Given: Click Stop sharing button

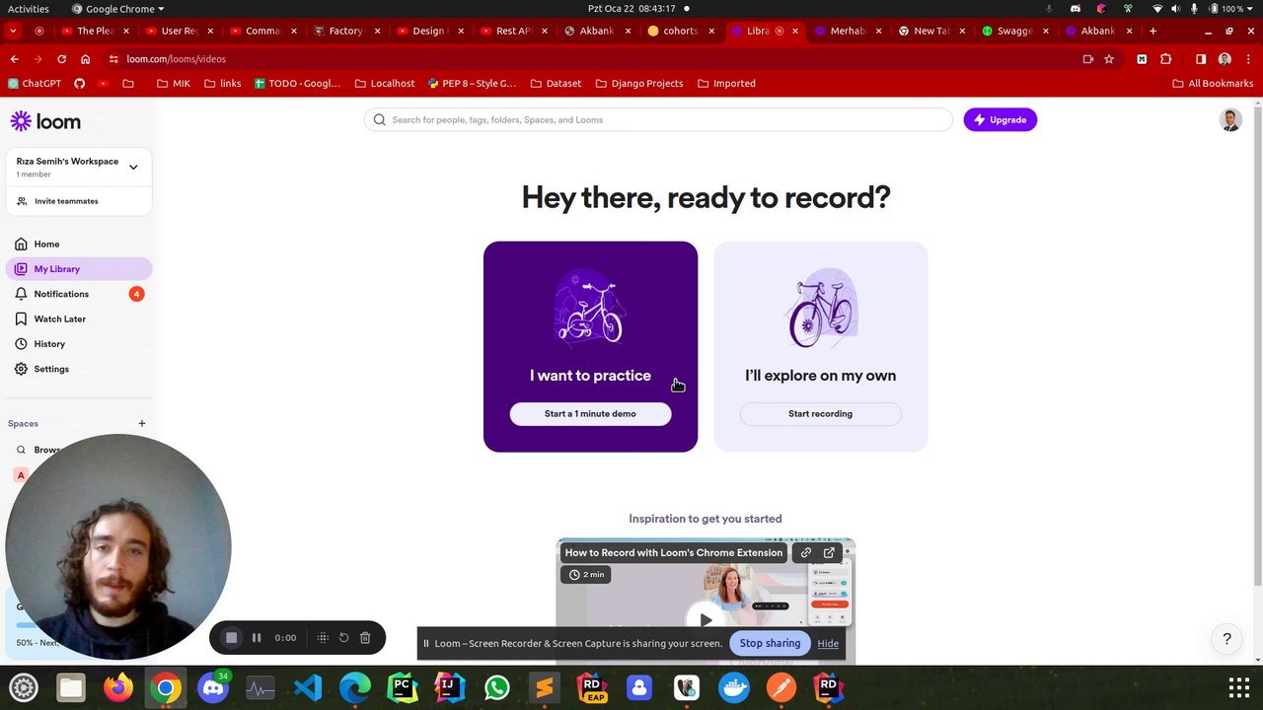Looking at the screenshot, I should tap(770, 643).
